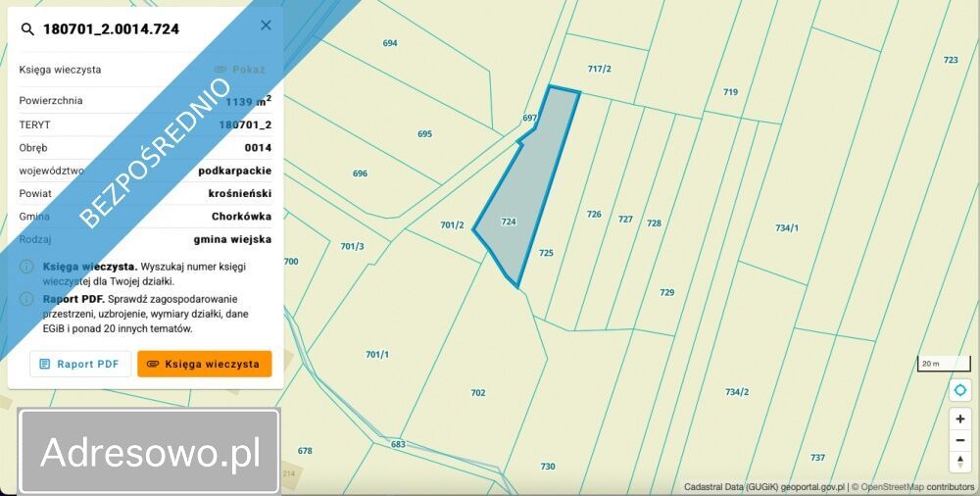The image size is (980, 496).
Task: Click the geoportal.gov.pl attribution text
Action: click(812, 486)
